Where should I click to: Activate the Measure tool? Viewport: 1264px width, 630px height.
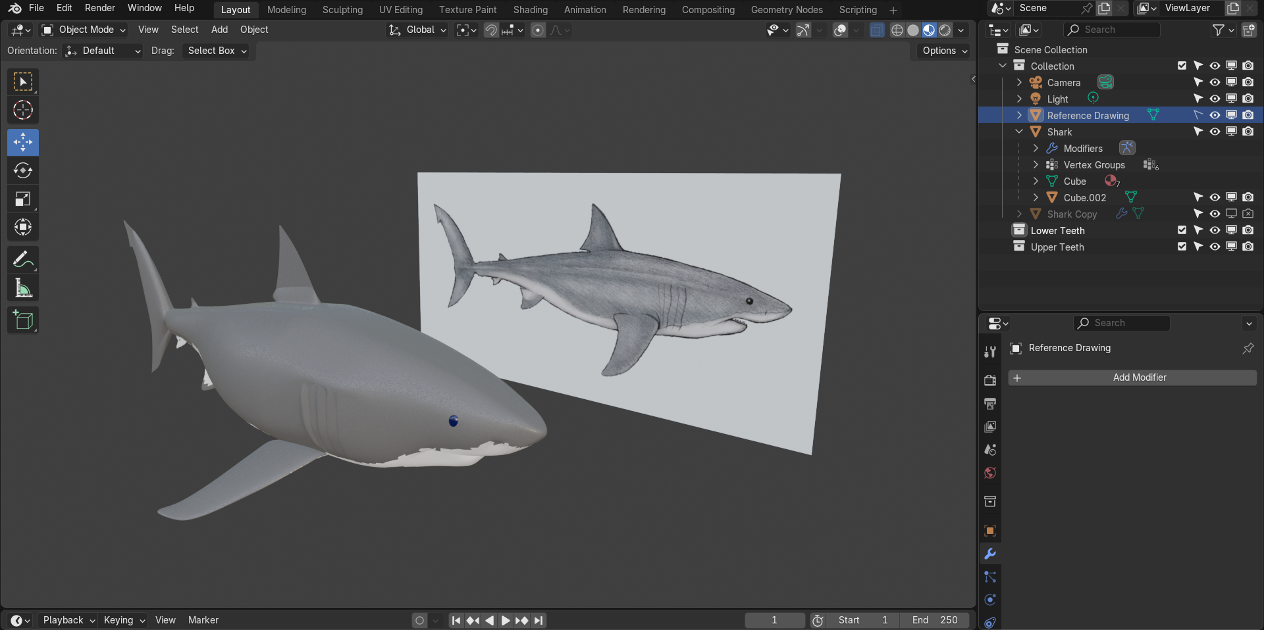(23, 289)
